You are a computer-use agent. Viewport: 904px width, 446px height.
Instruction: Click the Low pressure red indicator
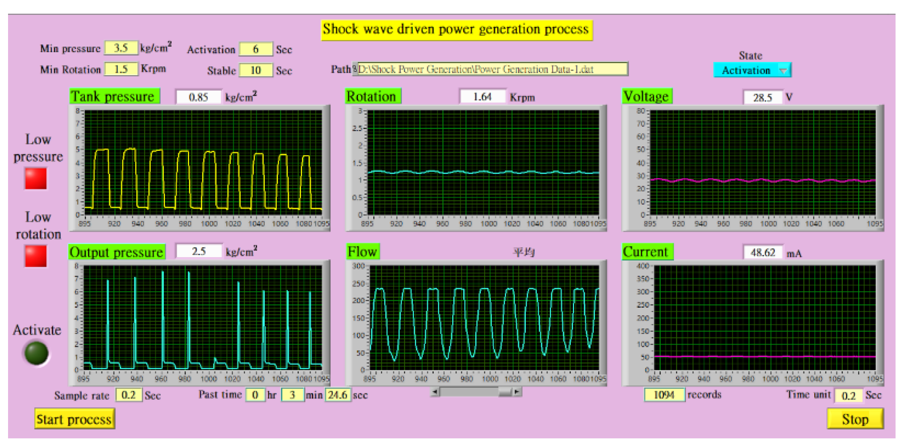36,179
